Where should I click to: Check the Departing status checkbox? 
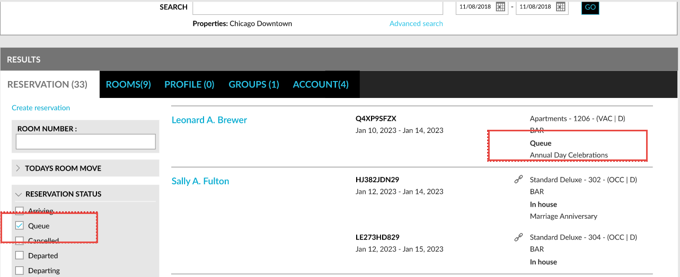[x=20, y=270]
